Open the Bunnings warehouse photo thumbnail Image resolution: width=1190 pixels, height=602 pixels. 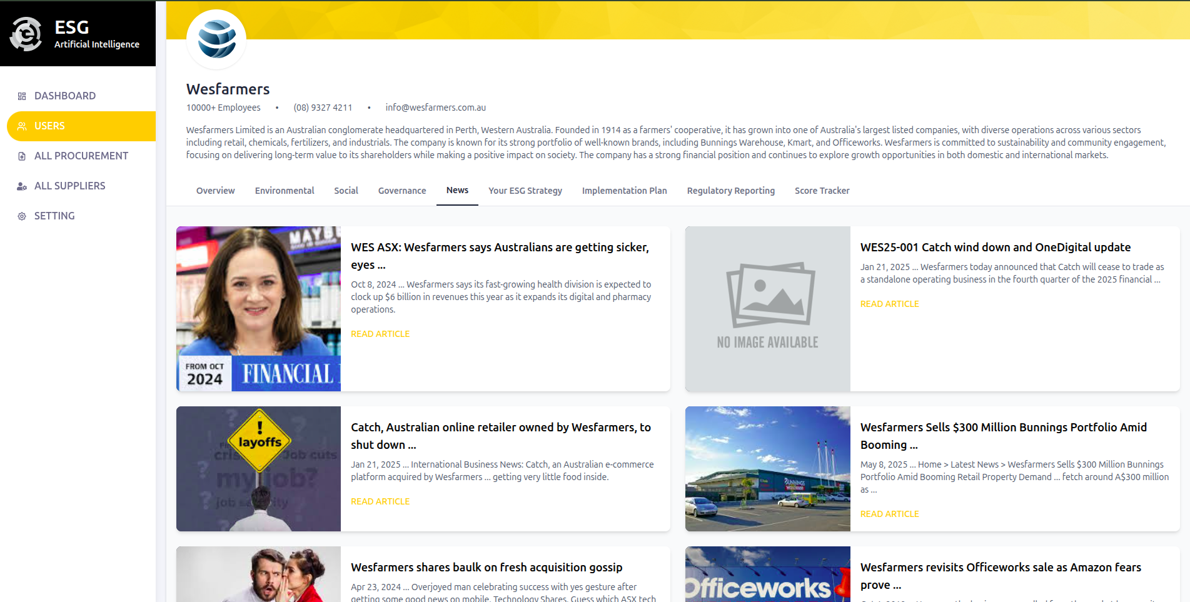(768, 469)
